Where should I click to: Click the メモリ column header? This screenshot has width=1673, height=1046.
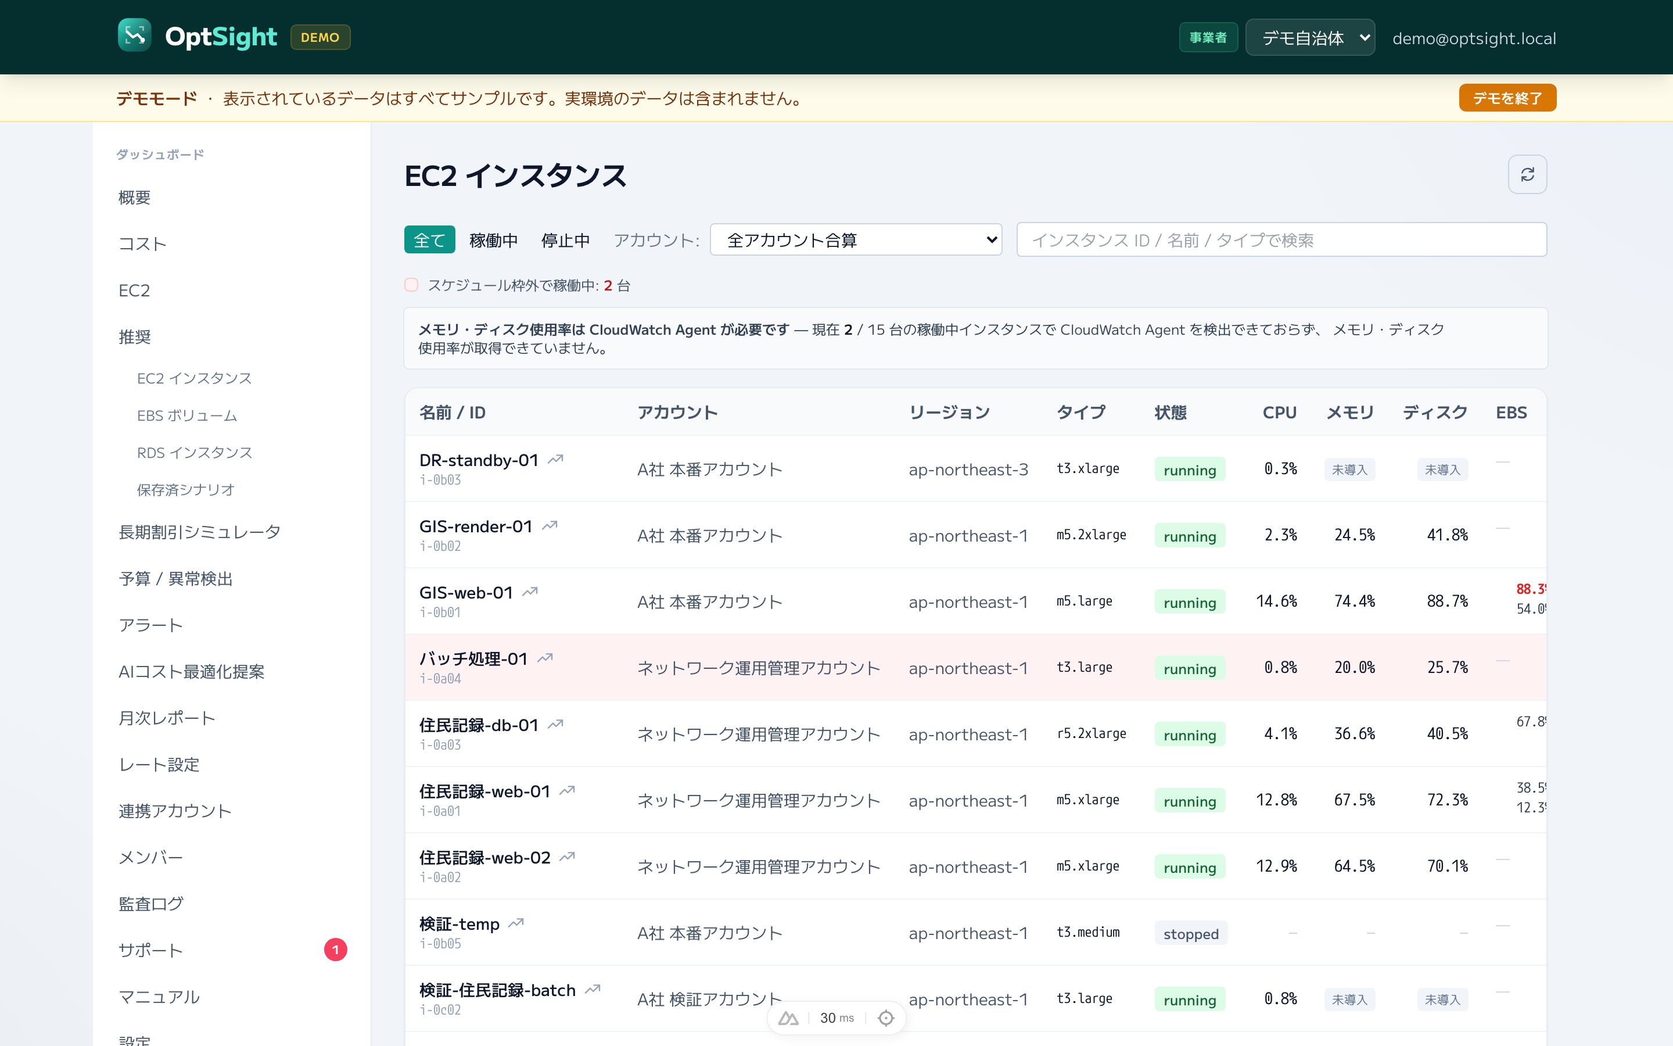point(1349,413)
